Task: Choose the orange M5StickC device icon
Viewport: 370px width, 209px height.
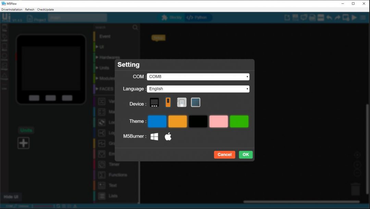Action: coord(168,102)
